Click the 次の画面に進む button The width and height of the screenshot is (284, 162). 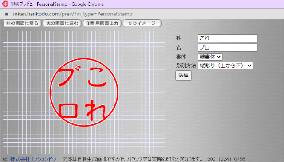tap(62, 23)
